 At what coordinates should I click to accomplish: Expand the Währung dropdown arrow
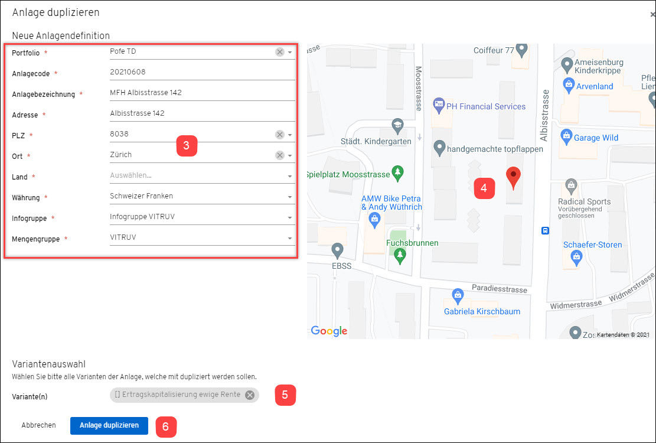point(289,197)
